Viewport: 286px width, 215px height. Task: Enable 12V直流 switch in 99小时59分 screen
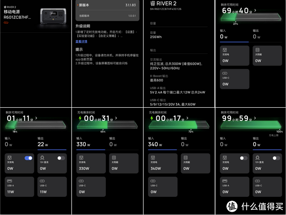coord(276,158)
